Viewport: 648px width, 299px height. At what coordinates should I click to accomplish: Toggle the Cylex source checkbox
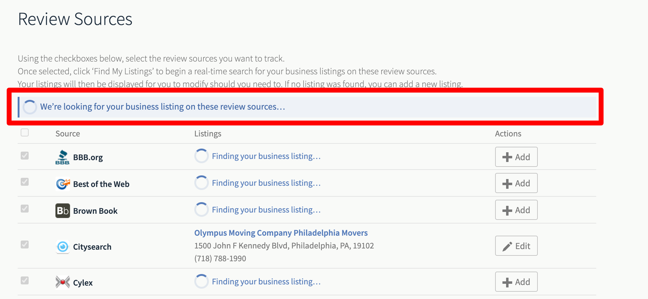(x=25, y=280)
